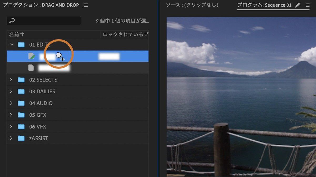
Task: Click the 03 DAILIES folder icon
Action: [x=21, y=92]
